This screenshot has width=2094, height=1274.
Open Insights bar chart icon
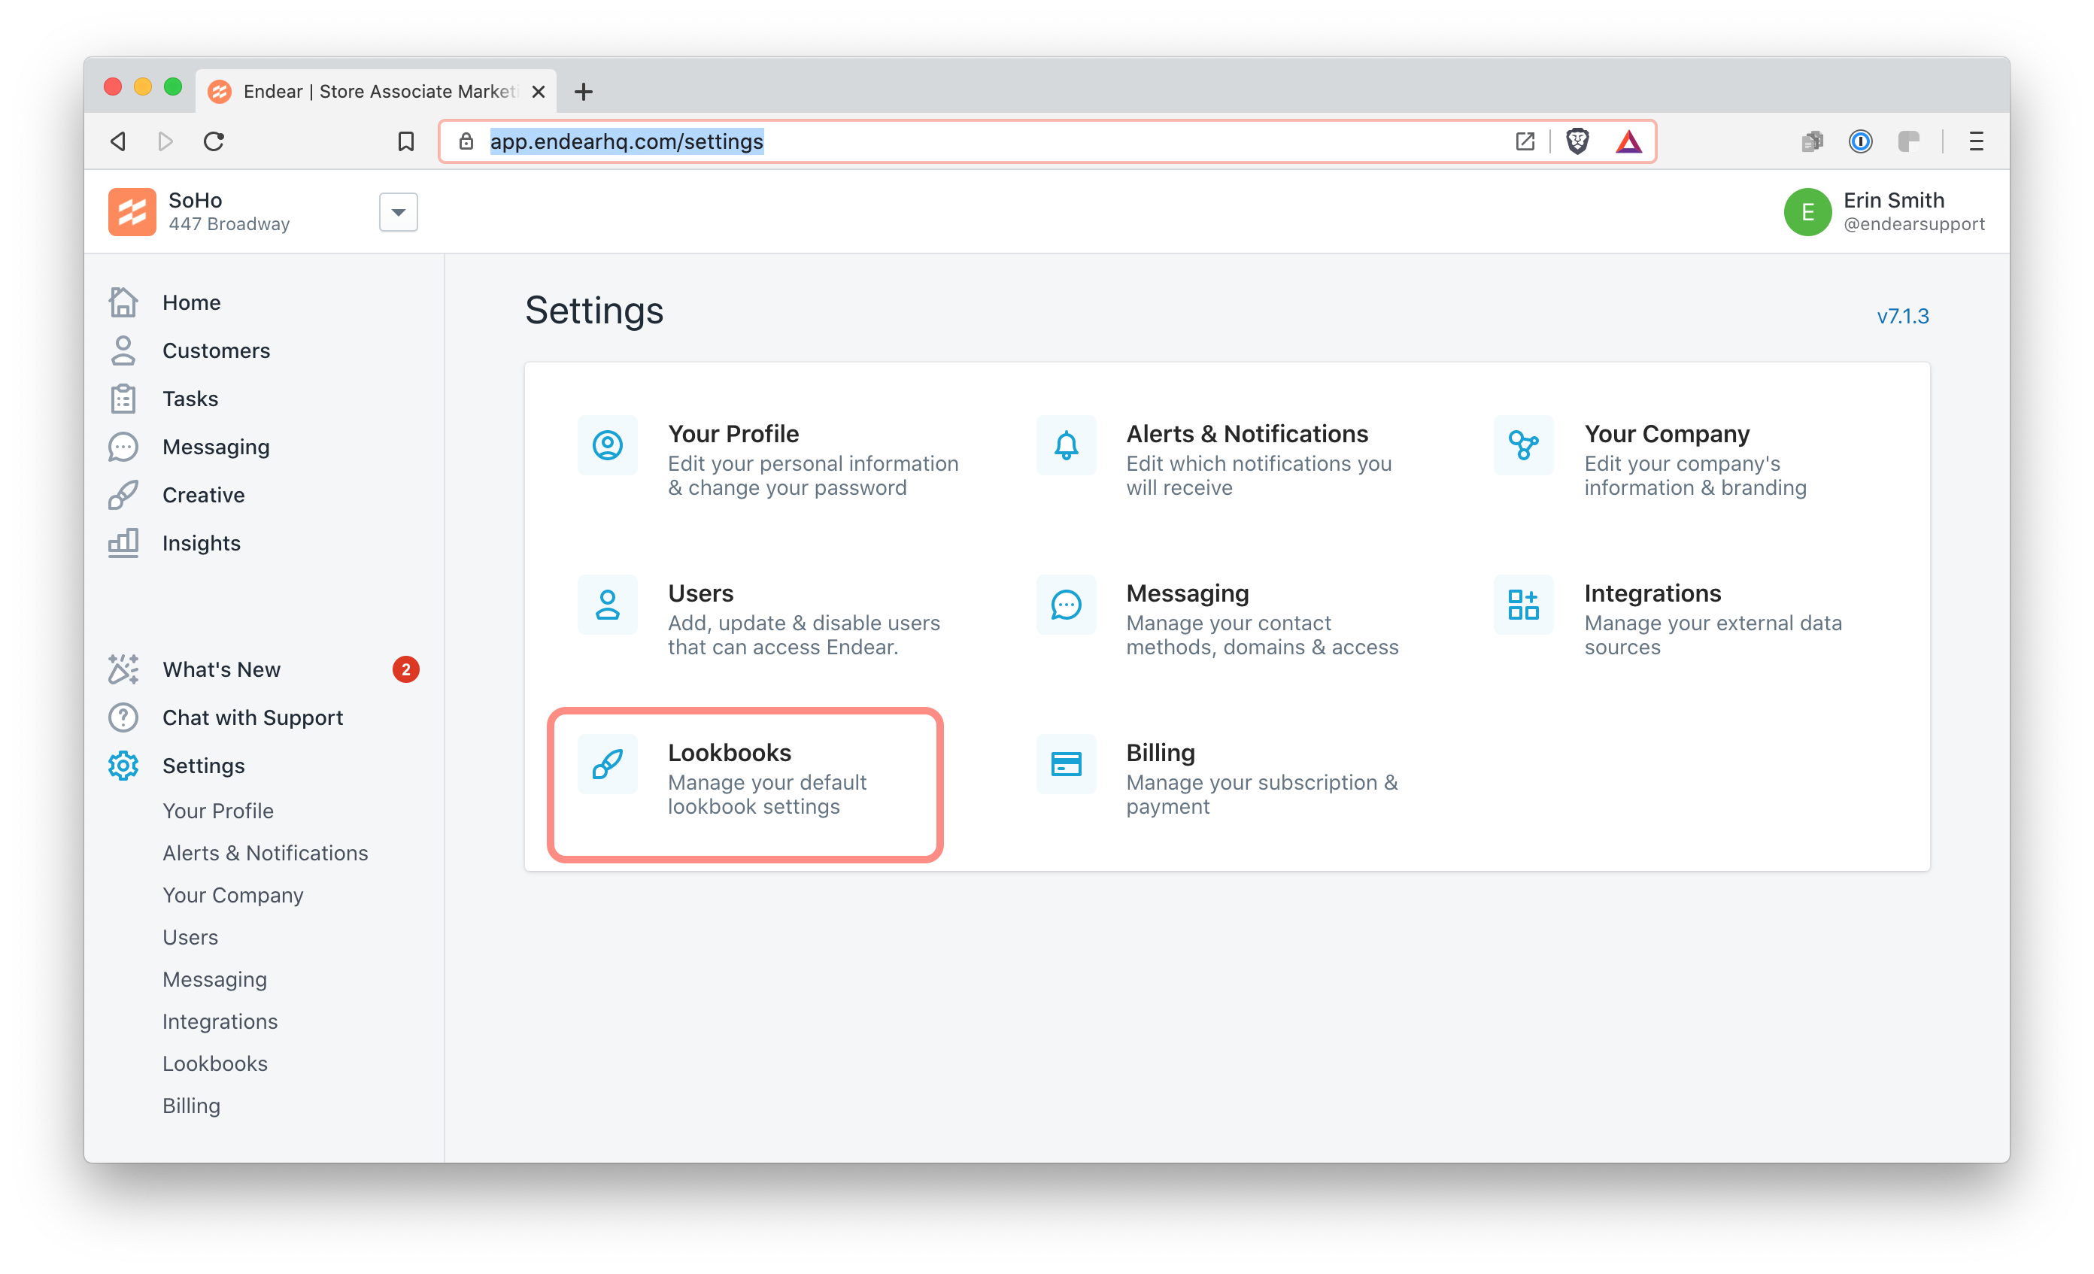pyautogui.click(x=123, y=542)
